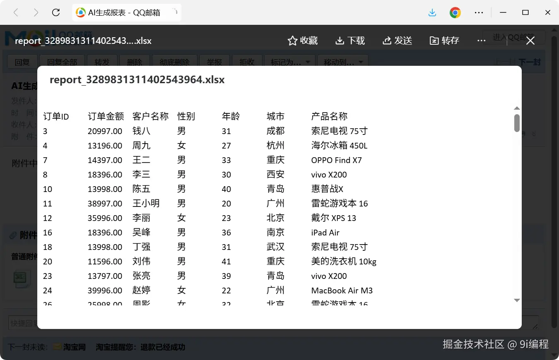Click product cell MacBook Air M3
559x360 pixels.
(342, 290)
